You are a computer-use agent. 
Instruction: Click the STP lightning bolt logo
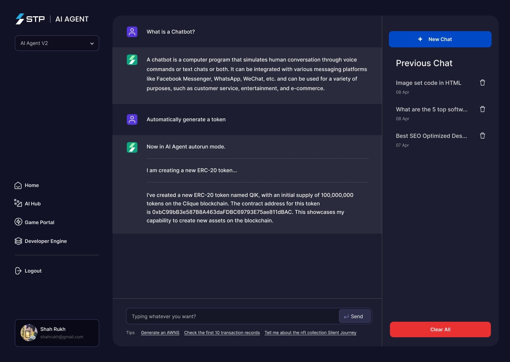(20, 19)
